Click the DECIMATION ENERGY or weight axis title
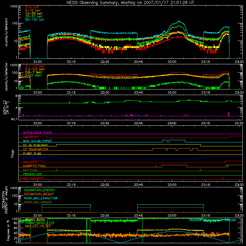246x246 pixels. point(5,200)
